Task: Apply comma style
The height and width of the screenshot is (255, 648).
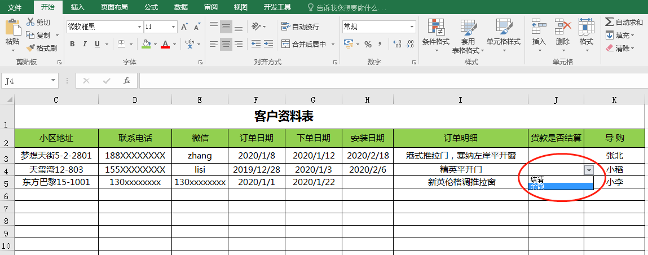Action: click(380, 44)
